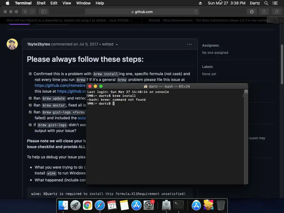Image resolution: width=284 pixels, height=213 pixels.
Task: Close the Terminal window
Action: click(90, 87)
